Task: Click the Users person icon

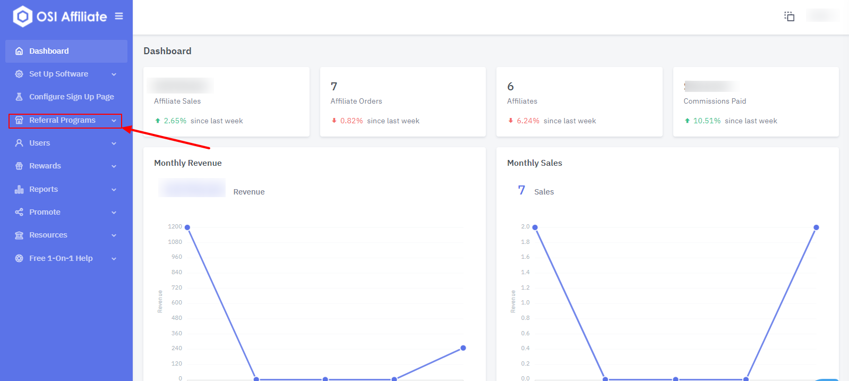Action: pos(19,143)
